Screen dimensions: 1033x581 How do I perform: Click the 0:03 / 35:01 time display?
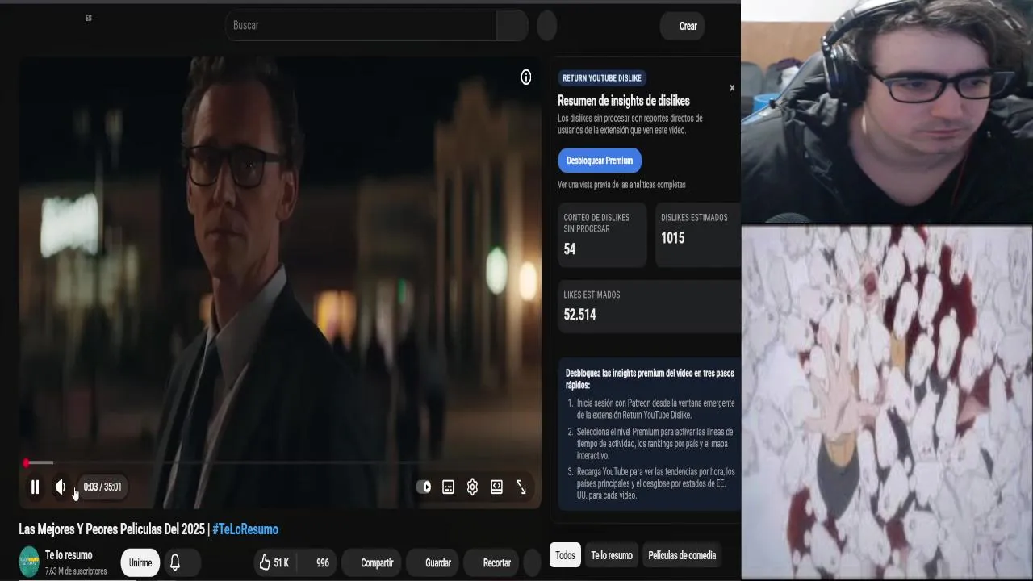102,487
